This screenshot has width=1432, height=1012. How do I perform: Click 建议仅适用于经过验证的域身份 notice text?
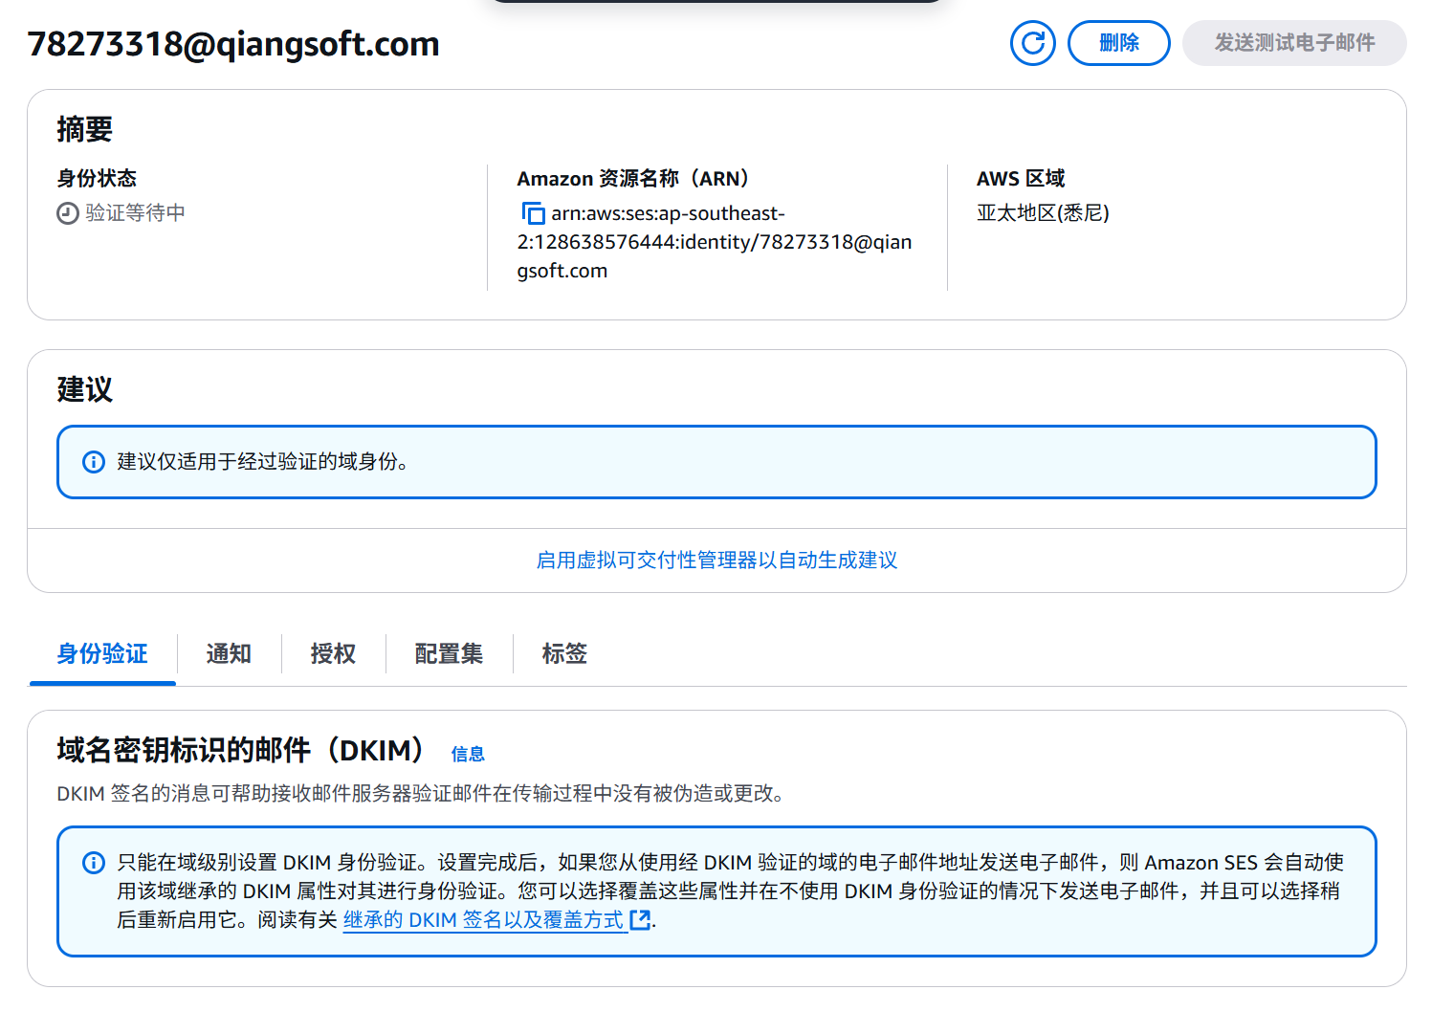[x=263, y=462]
